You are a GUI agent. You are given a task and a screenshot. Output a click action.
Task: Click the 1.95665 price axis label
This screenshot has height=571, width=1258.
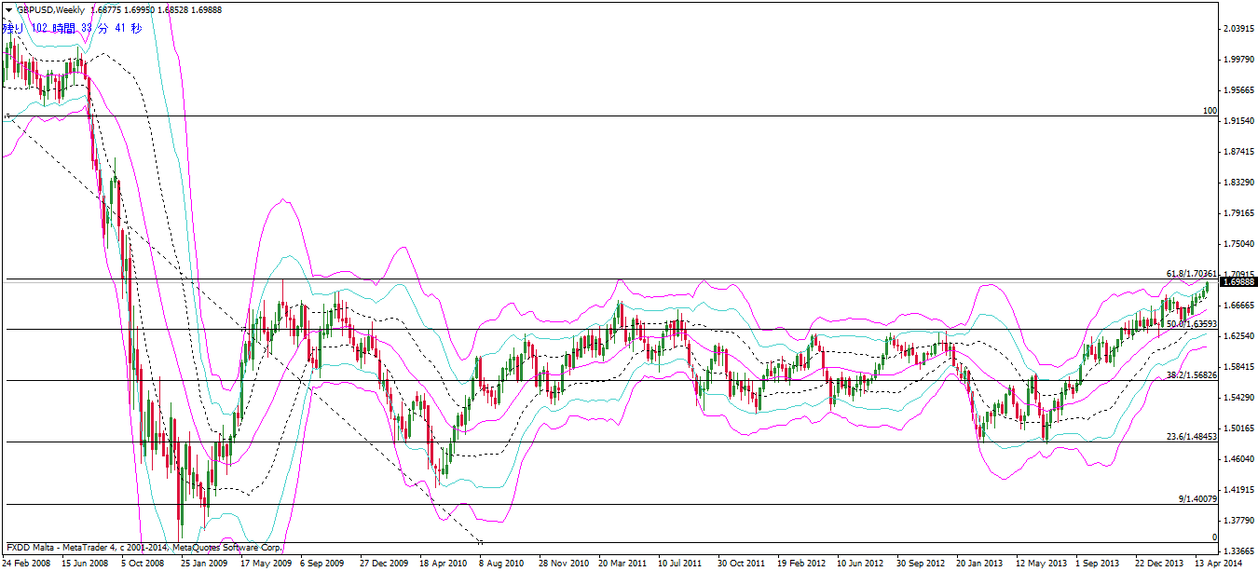(x=1238, y=90)
